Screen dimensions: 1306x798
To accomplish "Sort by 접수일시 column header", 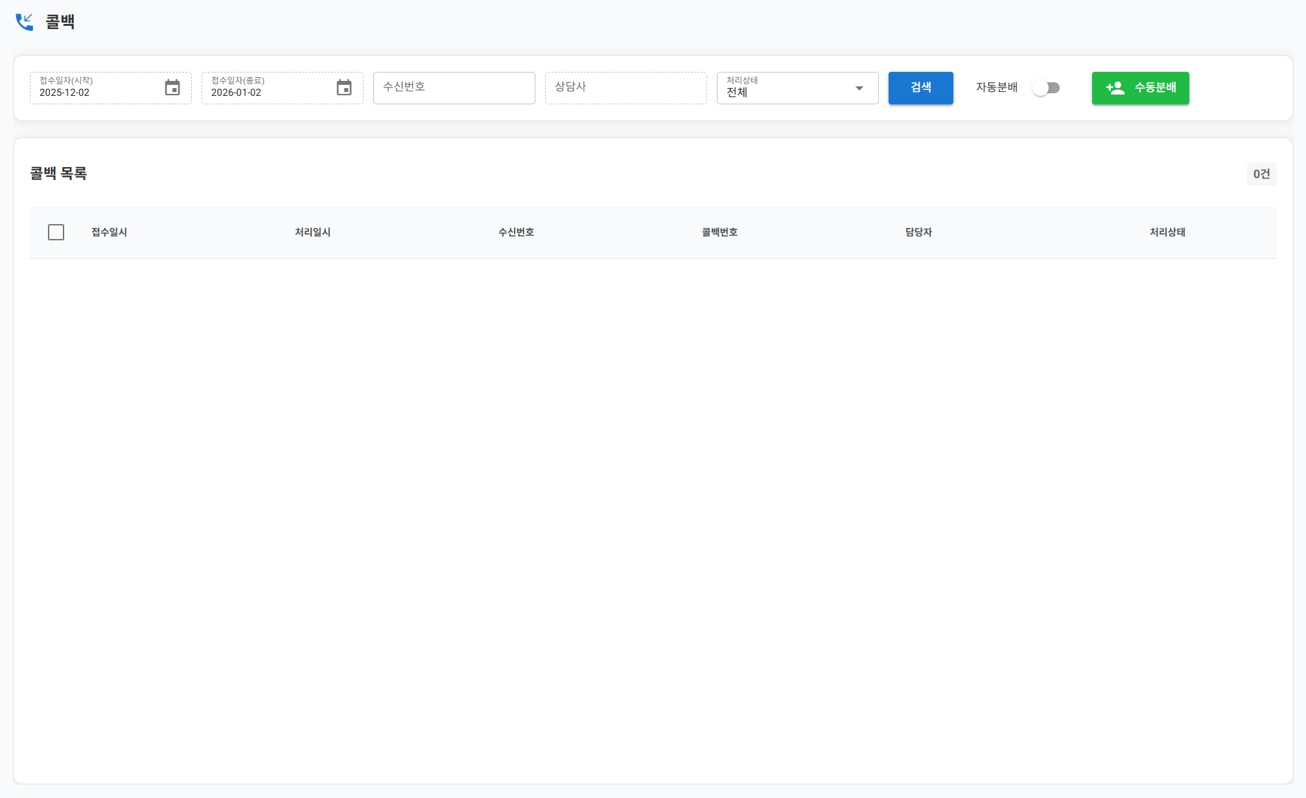I will coord(109,233).
